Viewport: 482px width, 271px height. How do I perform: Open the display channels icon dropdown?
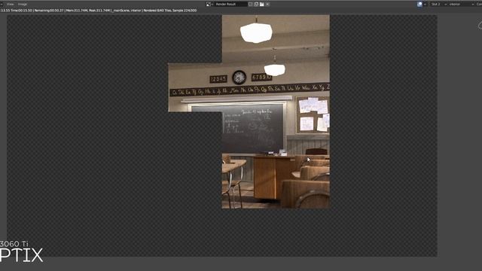click(422, 5)
